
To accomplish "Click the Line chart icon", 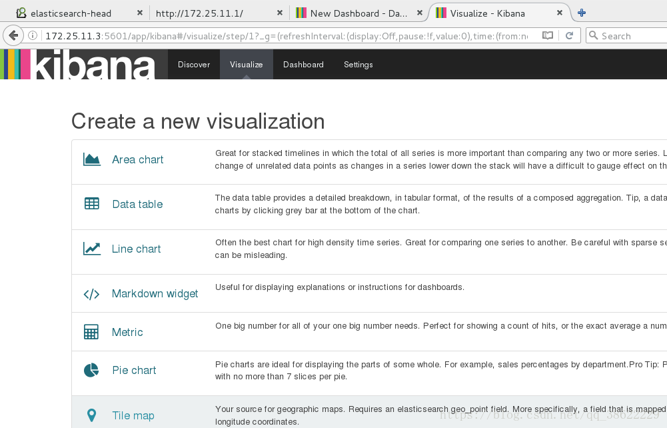I will pyautogui.click(x=92, y=249).
